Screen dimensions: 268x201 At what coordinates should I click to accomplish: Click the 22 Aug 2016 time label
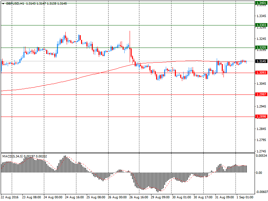click(10, 197)
